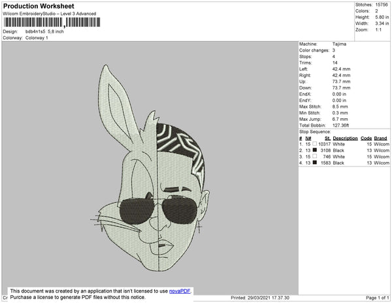The height and width of the screenshot is (303, 392).
Task: Click the Zoom value '1:1'
Action: 378,30
